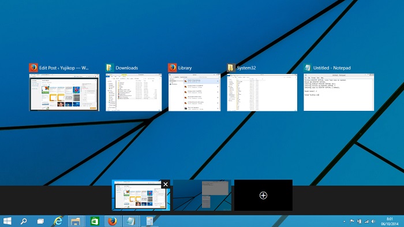Viewport: 404px width, 227px height.
Task: Add a new virtual desktop
Action: [x=263, y=195]
